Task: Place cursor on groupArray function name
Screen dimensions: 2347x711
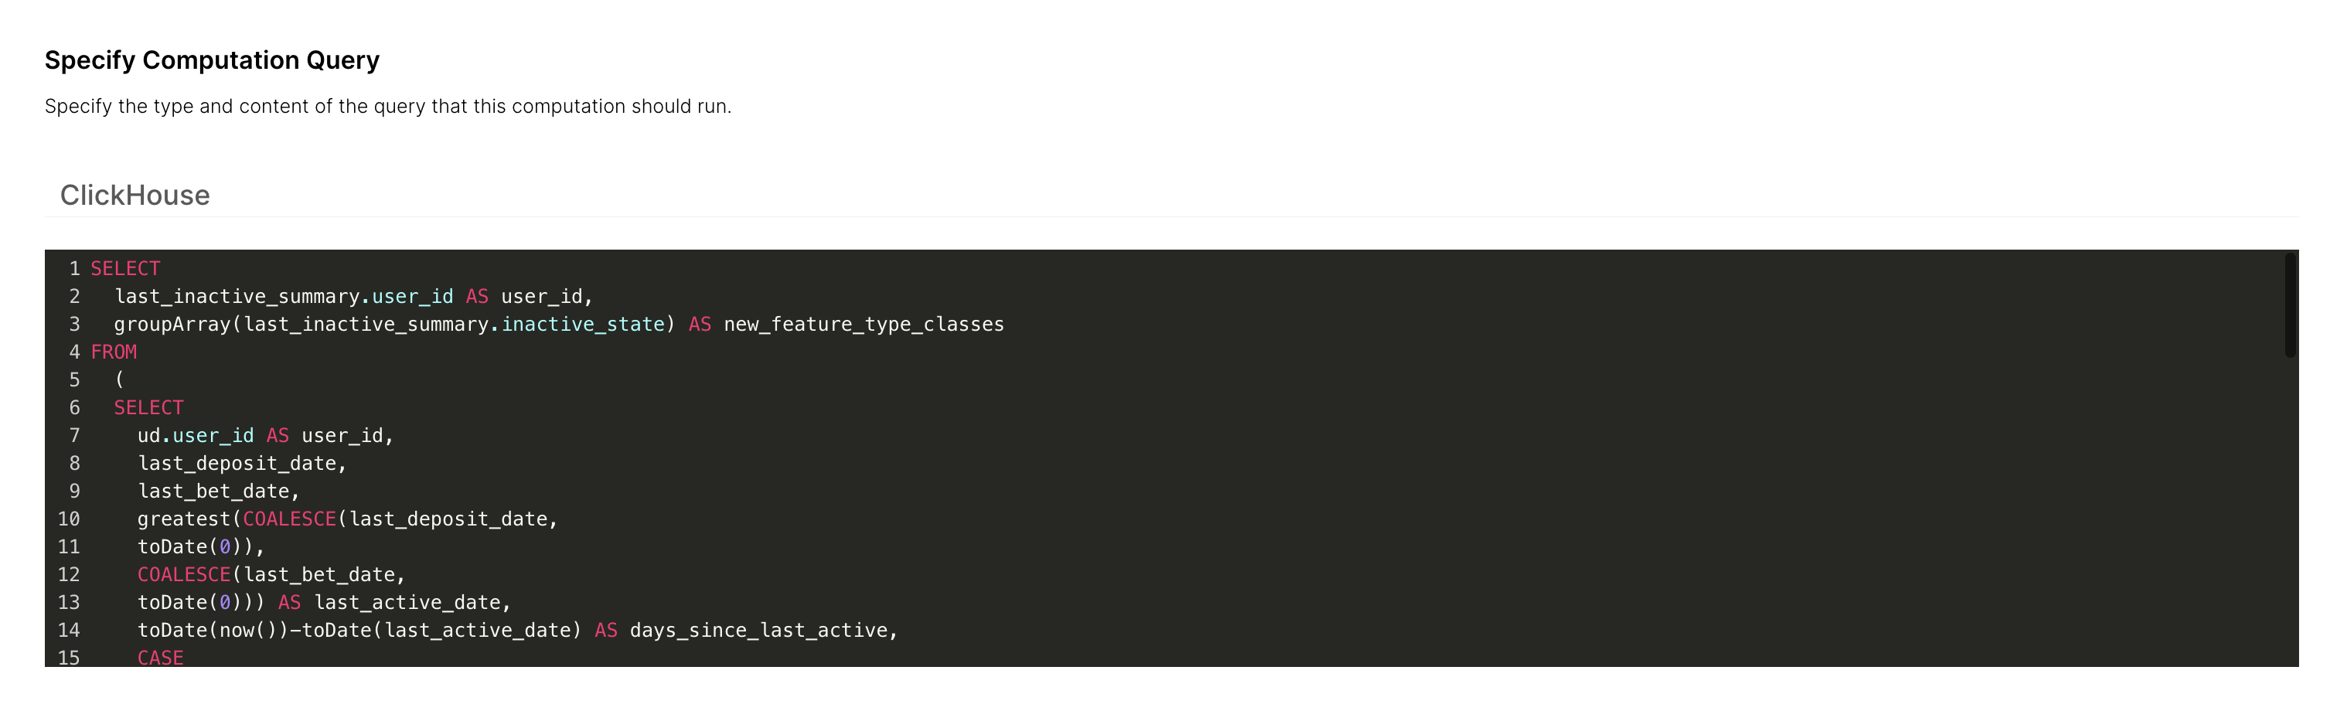Action: [172, 324]
